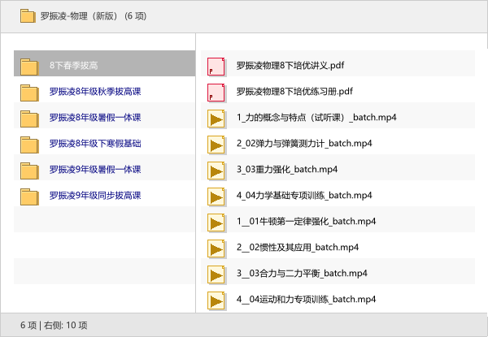Click folder icon next to 罗振凌9年级暑假一体课
Screen dimensions: 488x337
click(29, 170)
